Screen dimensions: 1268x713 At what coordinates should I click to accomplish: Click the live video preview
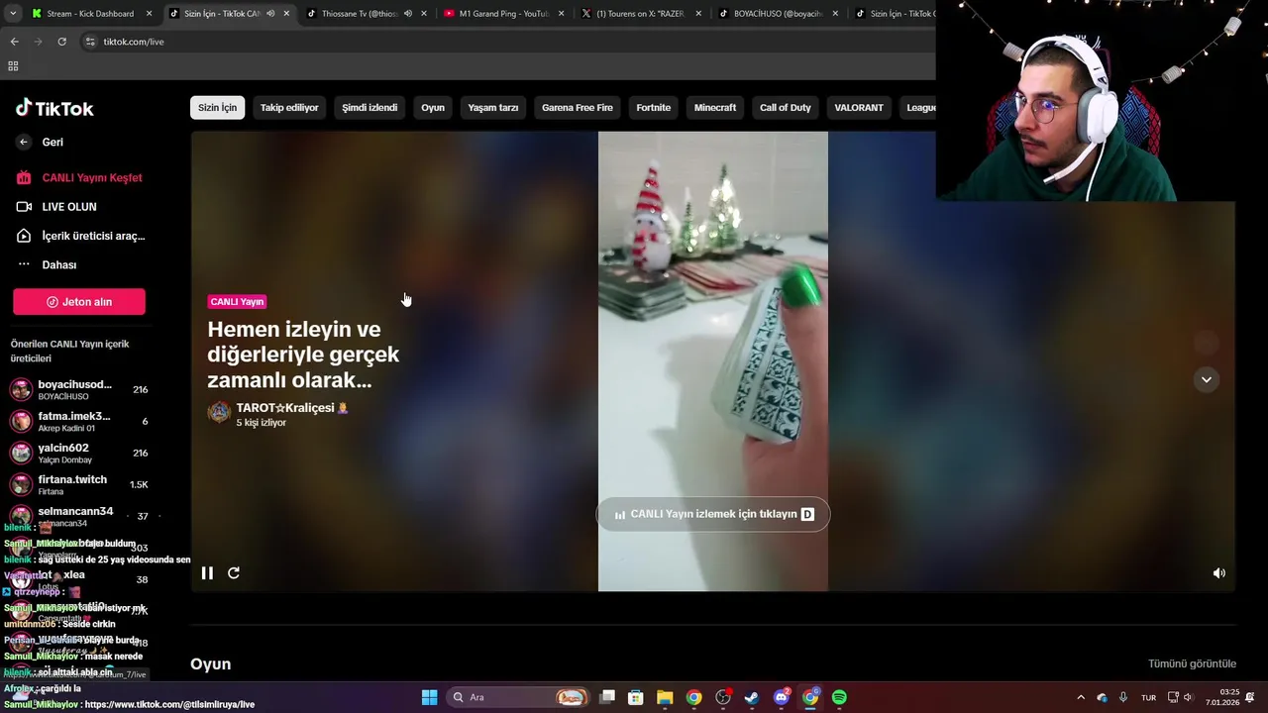tap(713, 361)
